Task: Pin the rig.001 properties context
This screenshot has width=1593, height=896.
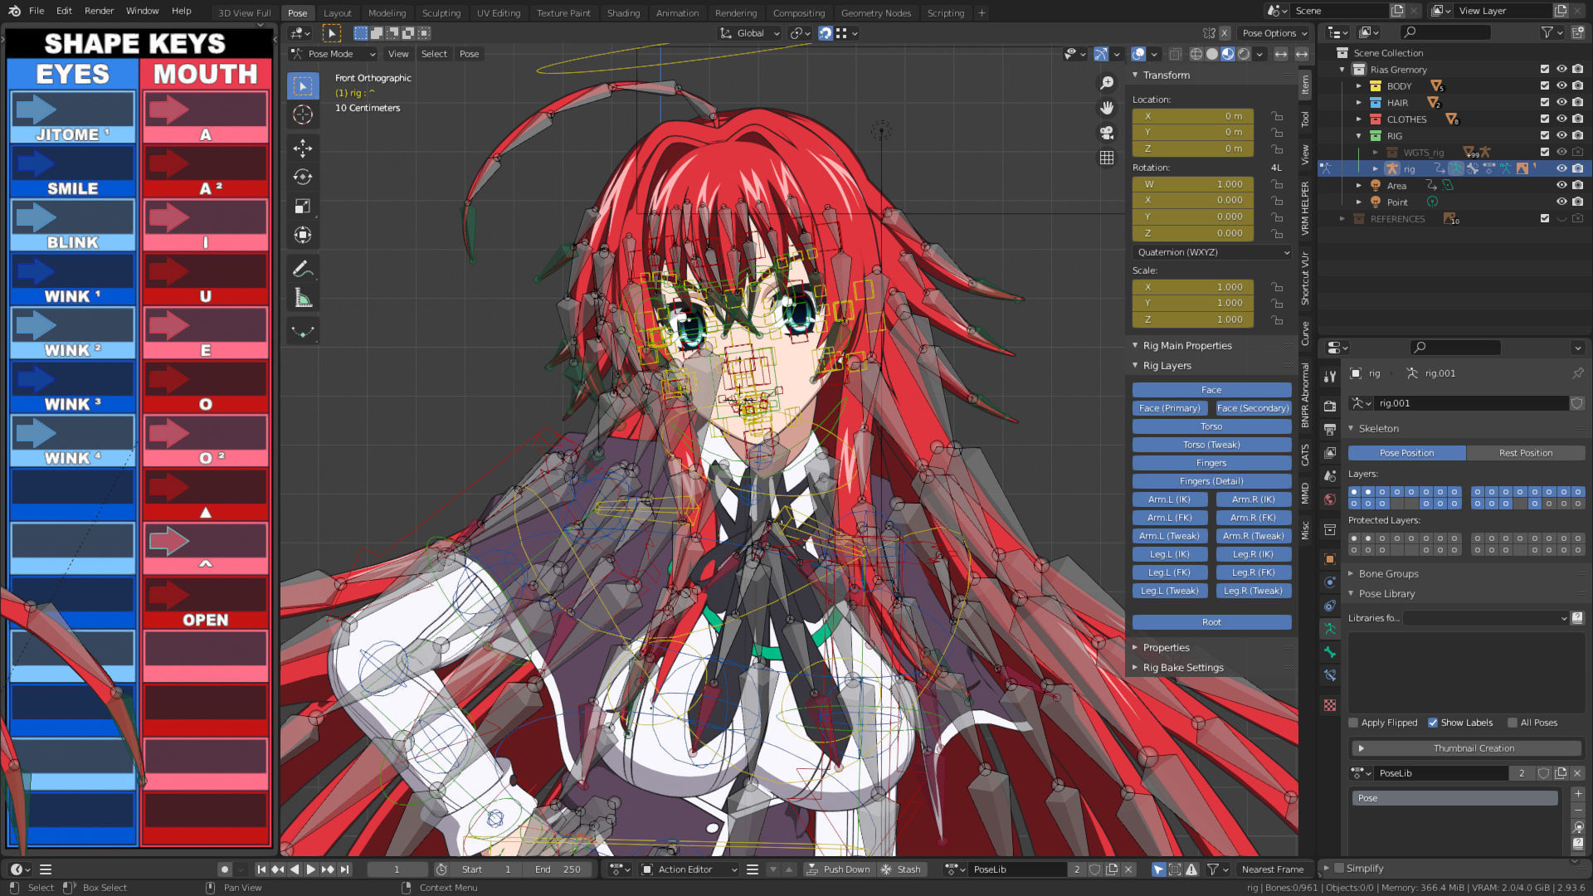Action: (x=1577, y=373)
